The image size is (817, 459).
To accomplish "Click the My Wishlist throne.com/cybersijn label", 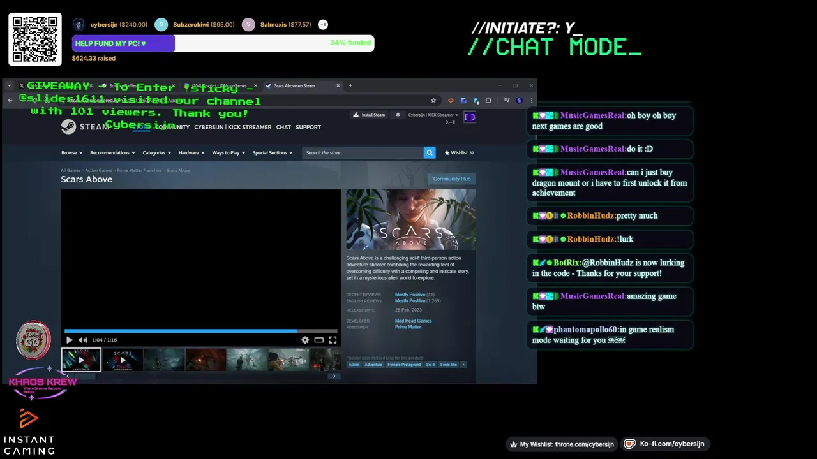I will tap(562, 444).
